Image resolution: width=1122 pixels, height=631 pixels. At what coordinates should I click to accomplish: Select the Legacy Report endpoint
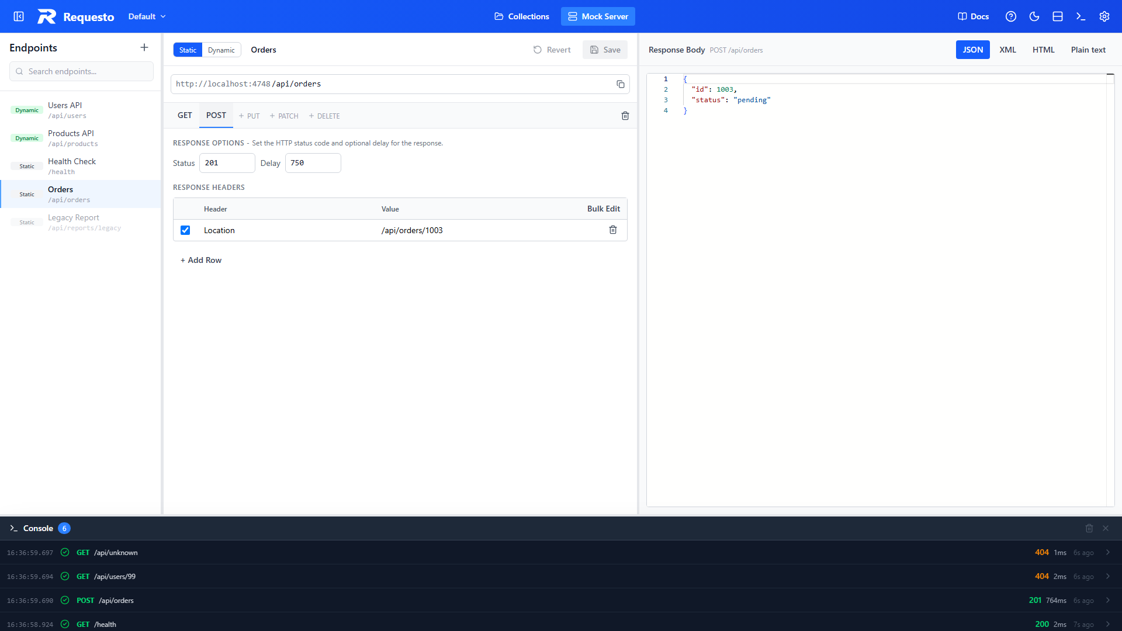point(81,222)
